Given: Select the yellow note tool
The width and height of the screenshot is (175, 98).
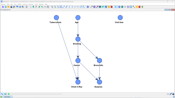Looking at the screenshot, I should click(x=137, y=7).
